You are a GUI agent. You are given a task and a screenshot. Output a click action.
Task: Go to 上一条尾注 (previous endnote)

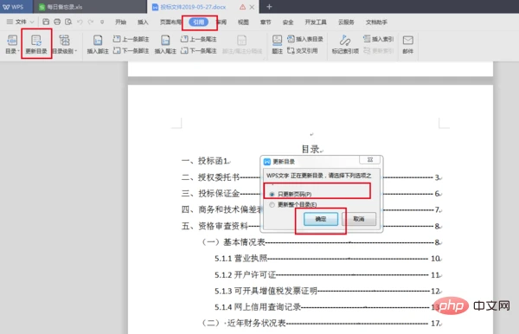coord(198,39)
